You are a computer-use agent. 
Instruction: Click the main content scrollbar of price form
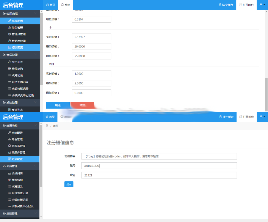click(x=266, y=95)
